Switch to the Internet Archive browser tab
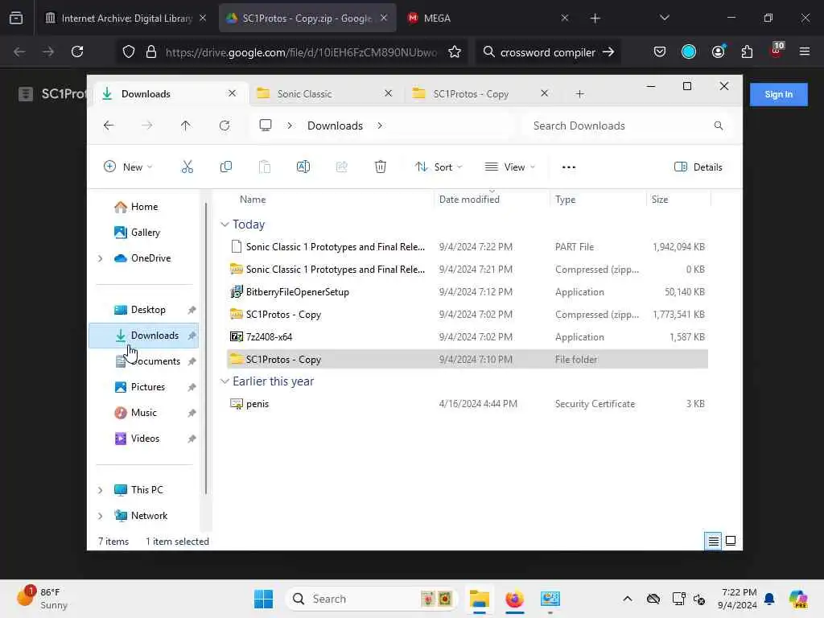This screenshot has width=824, height=618. pos(126,19)
